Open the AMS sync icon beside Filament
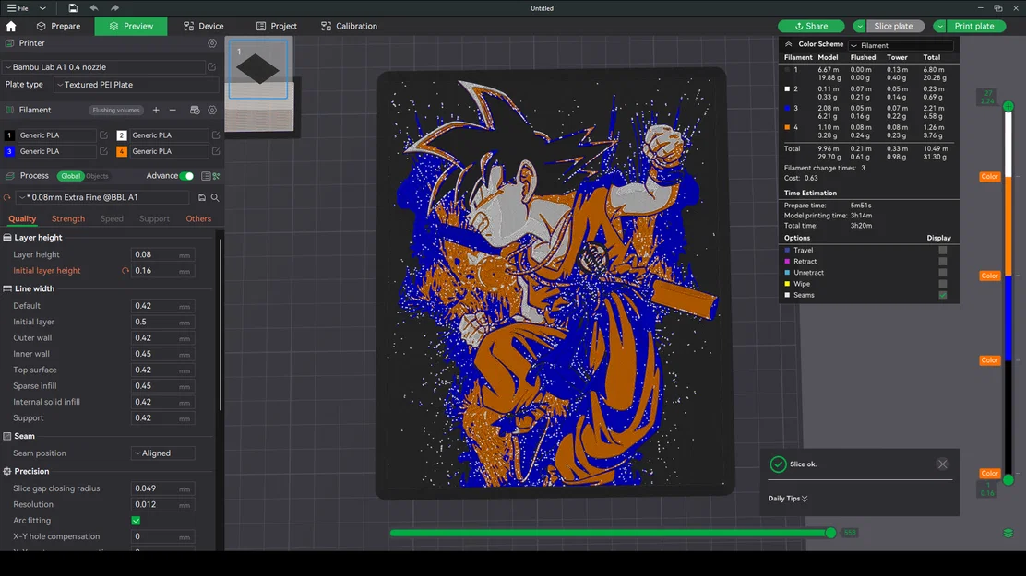Screen dimensions: 1026x576 tap(195, 110)
